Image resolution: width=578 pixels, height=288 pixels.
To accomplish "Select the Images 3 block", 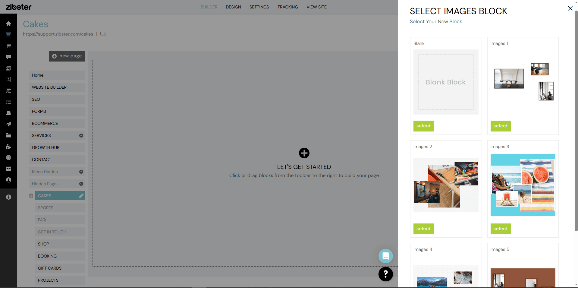I will (501, 229).
